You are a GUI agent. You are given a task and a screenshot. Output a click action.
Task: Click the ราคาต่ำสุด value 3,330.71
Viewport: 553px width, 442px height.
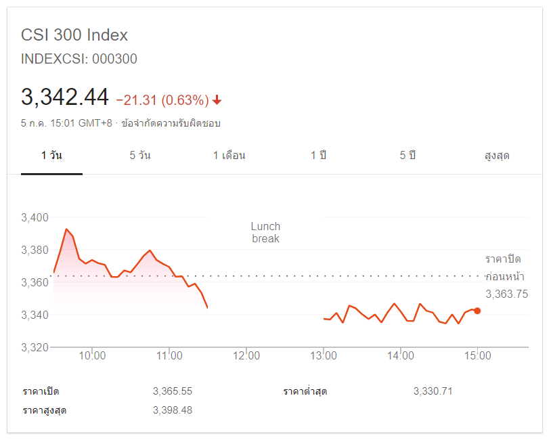click(x=433, y=391)
